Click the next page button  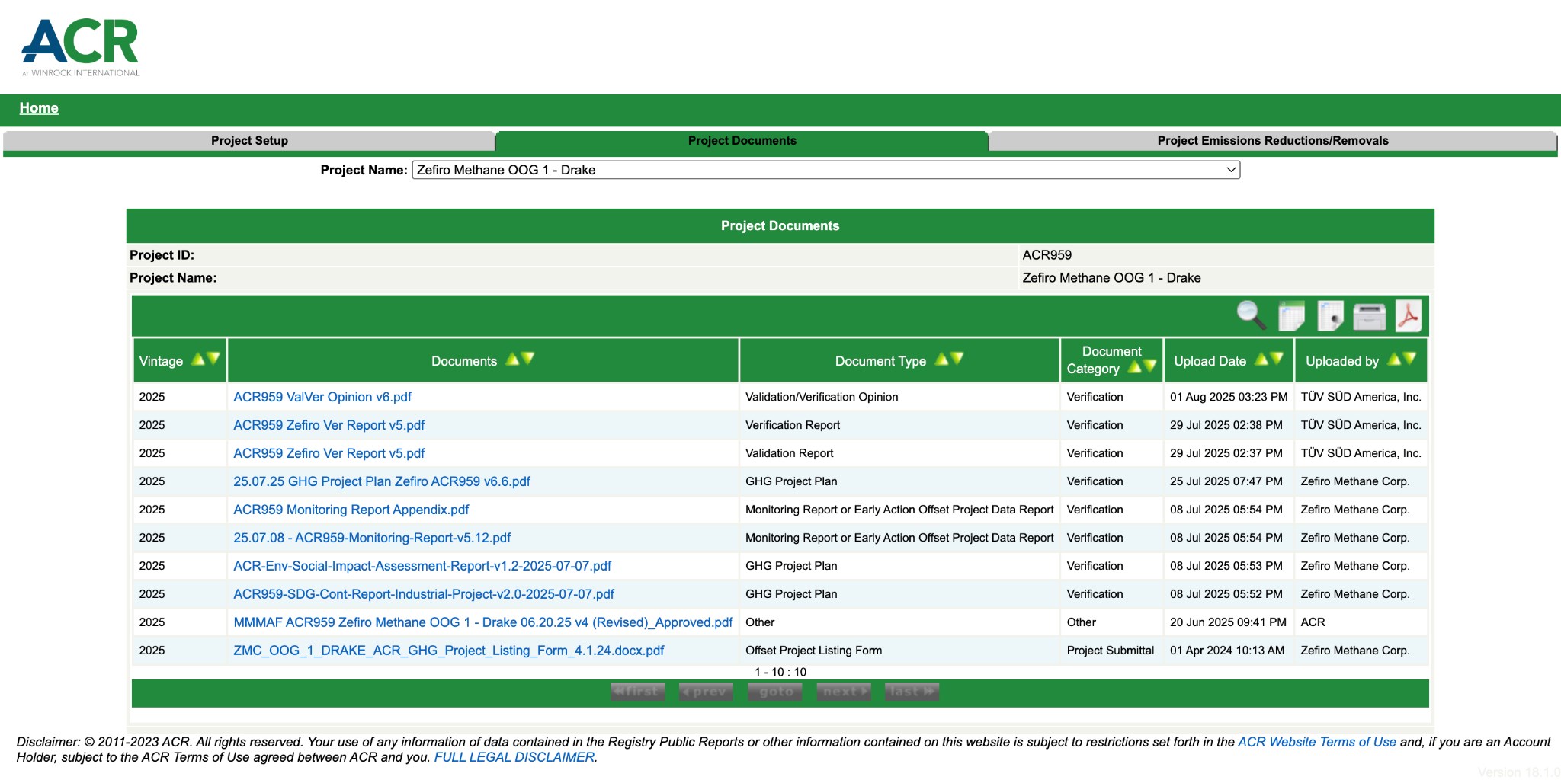844,692
